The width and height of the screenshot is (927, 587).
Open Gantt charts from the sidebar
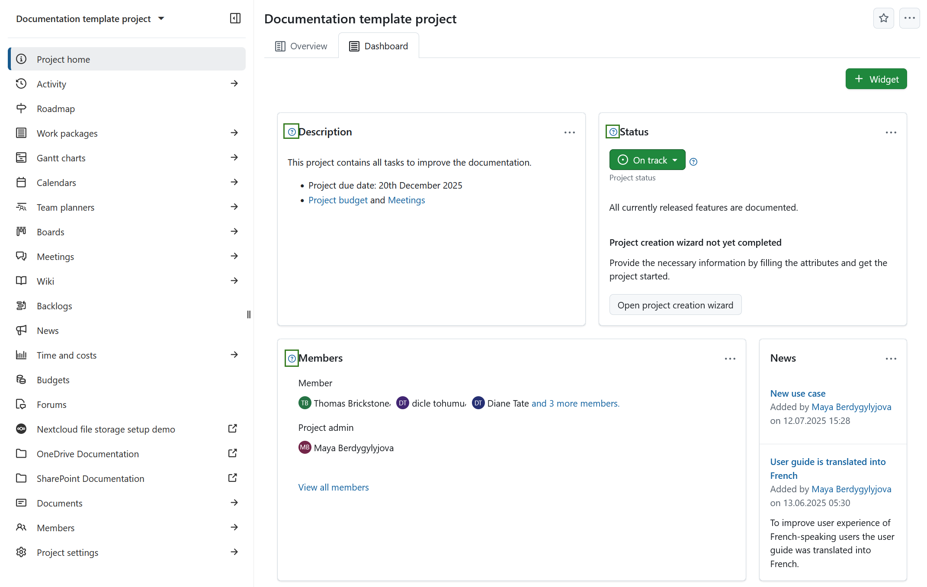(21, 157)
